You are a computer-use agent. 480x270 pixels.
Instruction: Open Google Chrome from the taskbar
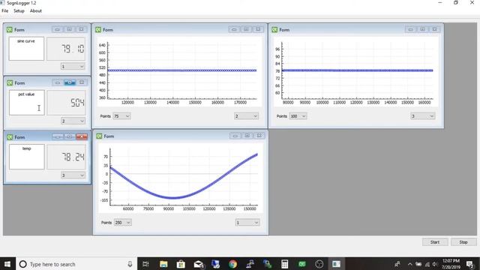tap(233, 264)
